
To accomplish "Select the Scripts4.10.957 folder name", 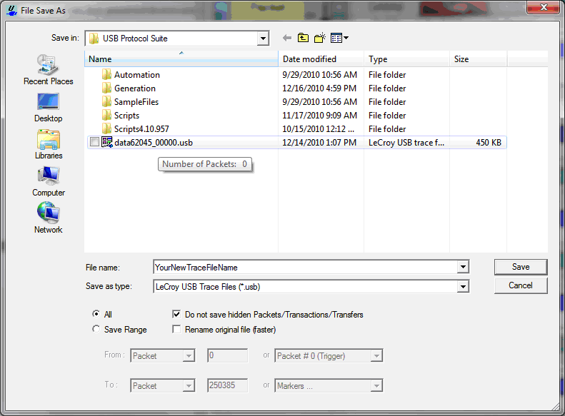I will pos(141,129).
